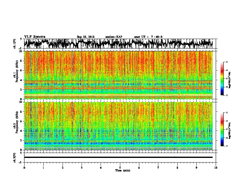
Task: Click the 'start UT = 7:40:0' text
Action: pos(148,37)
